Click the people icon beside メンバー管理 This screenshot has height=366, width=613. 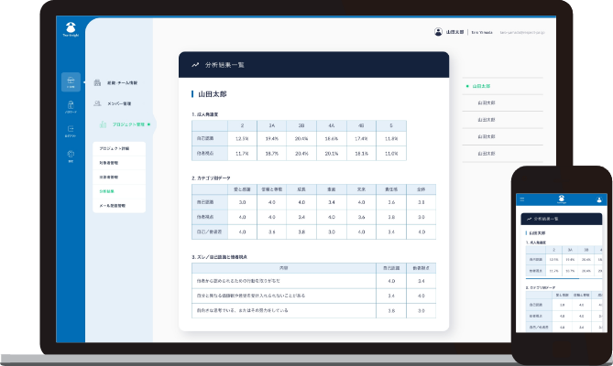[97, 103]
